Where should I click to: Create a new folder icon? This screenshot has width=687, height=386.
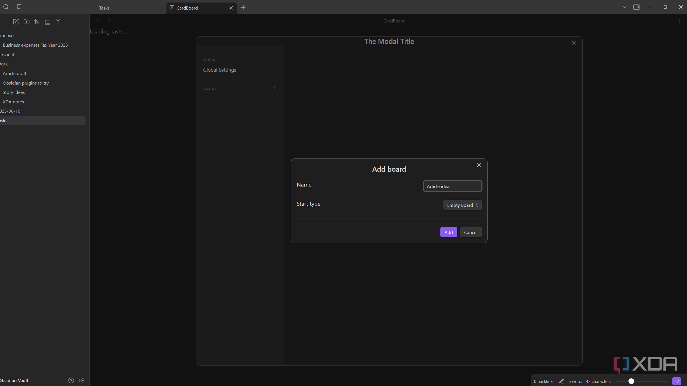pyautogui.click(x=26, y=22)
